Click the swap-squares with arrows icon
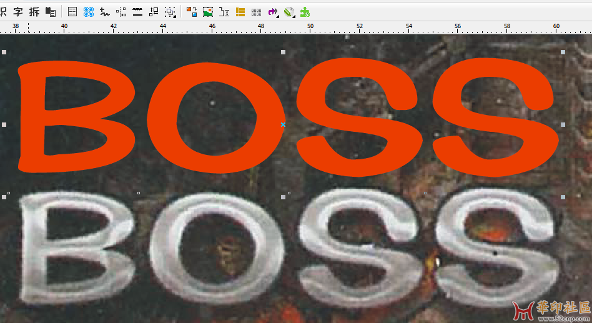The width and height of the screenshot is (592, 323). point(154,12)
